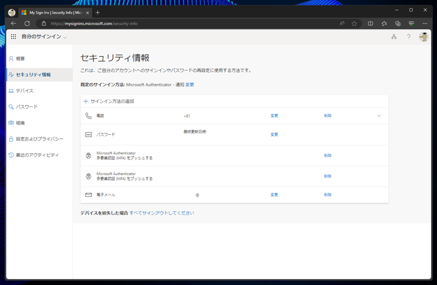Viewport: 437px width, 285px height.
Task: Click the browser profile avatar in title bar
Action: 11,13
